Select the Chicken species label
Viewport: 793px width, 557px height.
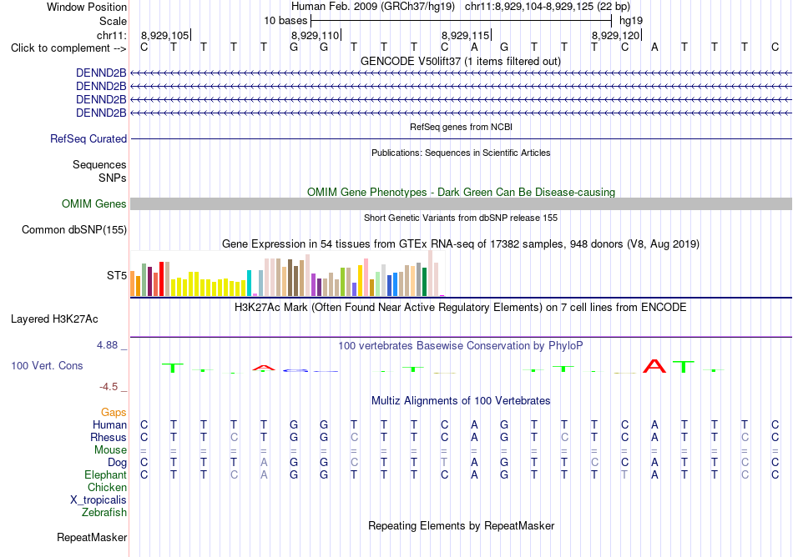(107, 487)
